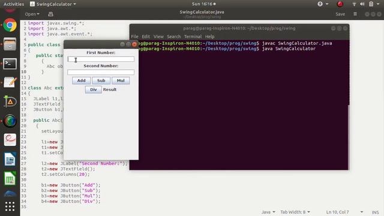Open the Files manager in the dock
Viewport: 384px width, 216px height.
pos(10,44)
